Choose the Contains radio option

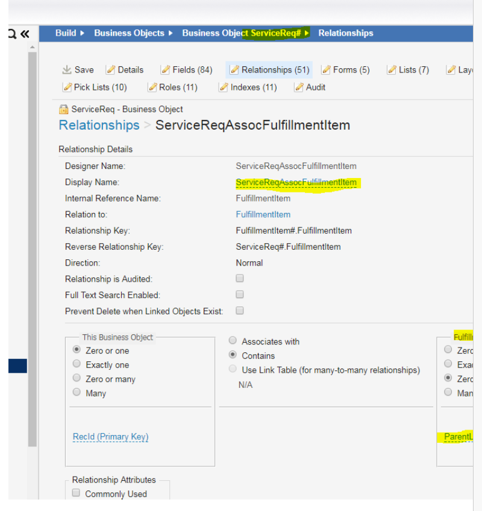point(233,355)
